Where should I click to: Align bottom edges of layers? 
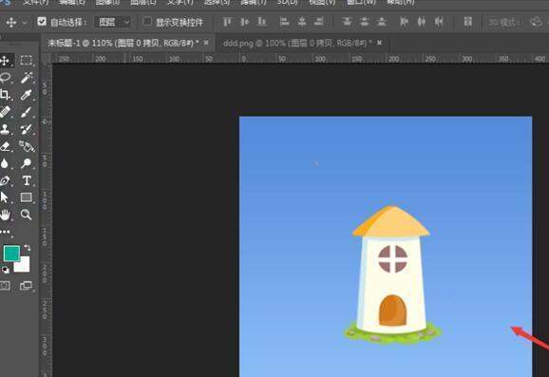tap(261, 22)
